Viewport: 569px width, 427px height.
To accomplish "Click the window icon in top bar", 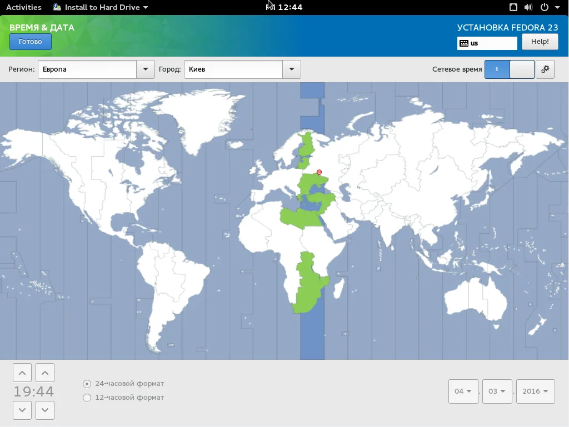I will click(x=513, y=7).
